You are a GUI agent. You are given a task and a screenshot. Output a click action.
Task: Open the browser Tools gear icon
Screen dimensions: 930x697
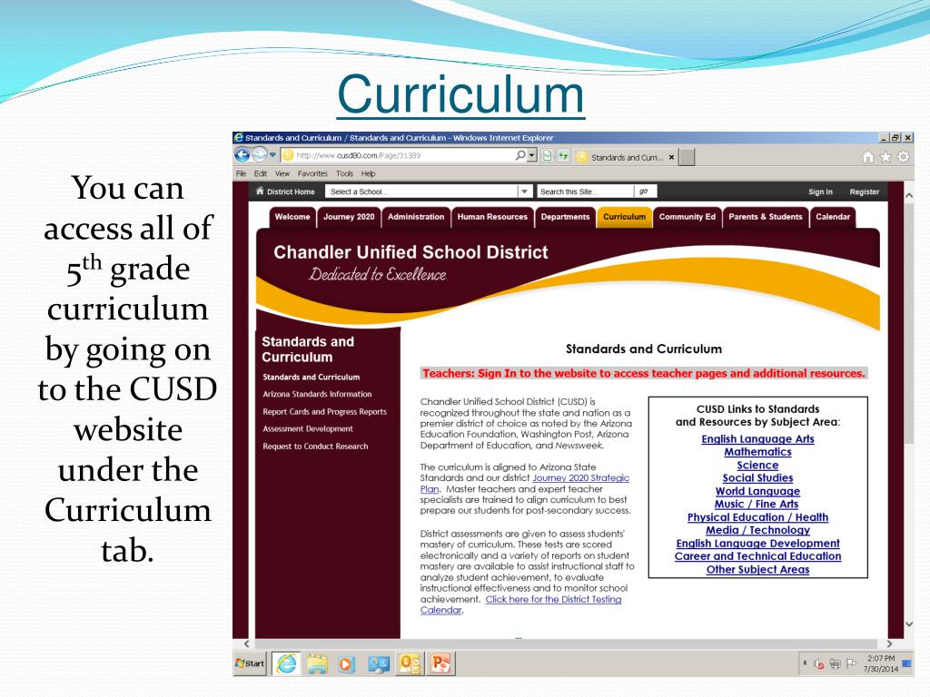(904, 156)
